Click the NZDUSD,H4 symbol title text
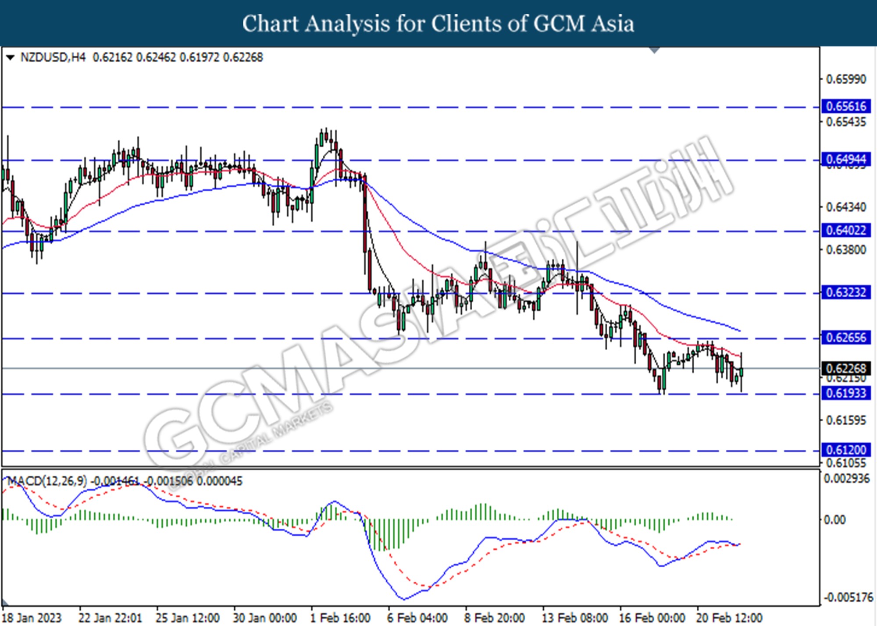 [53, 57]
